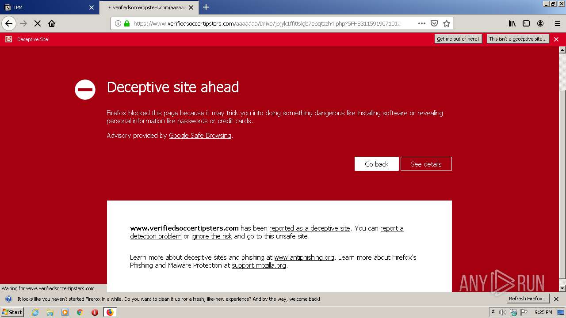The height and width of the screenshot is (318, 566).
Task: Click the Firefox taskbar button
Action: pos(110,312)
